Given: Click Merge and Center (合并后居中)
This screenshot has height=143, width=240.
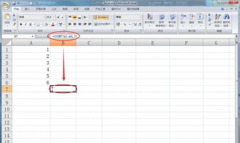Looking at the screenshot, I should tap(102, 24).
